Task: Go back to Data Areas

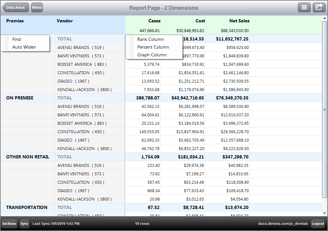Action: pyautogui.click(x=16, y=7)
